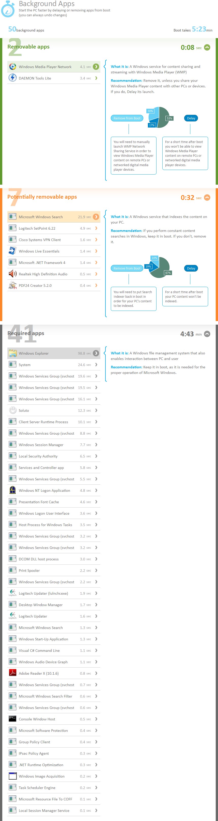Collapse the Removable apps section
The width and height of the screenshot is (218, 821).
[207, 48]
